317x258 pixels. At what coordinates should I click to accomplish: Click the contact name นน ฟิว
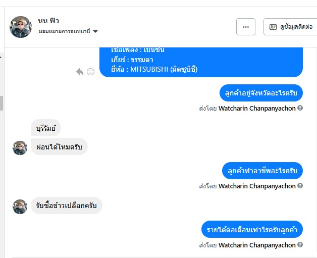(x=48, y=21)
